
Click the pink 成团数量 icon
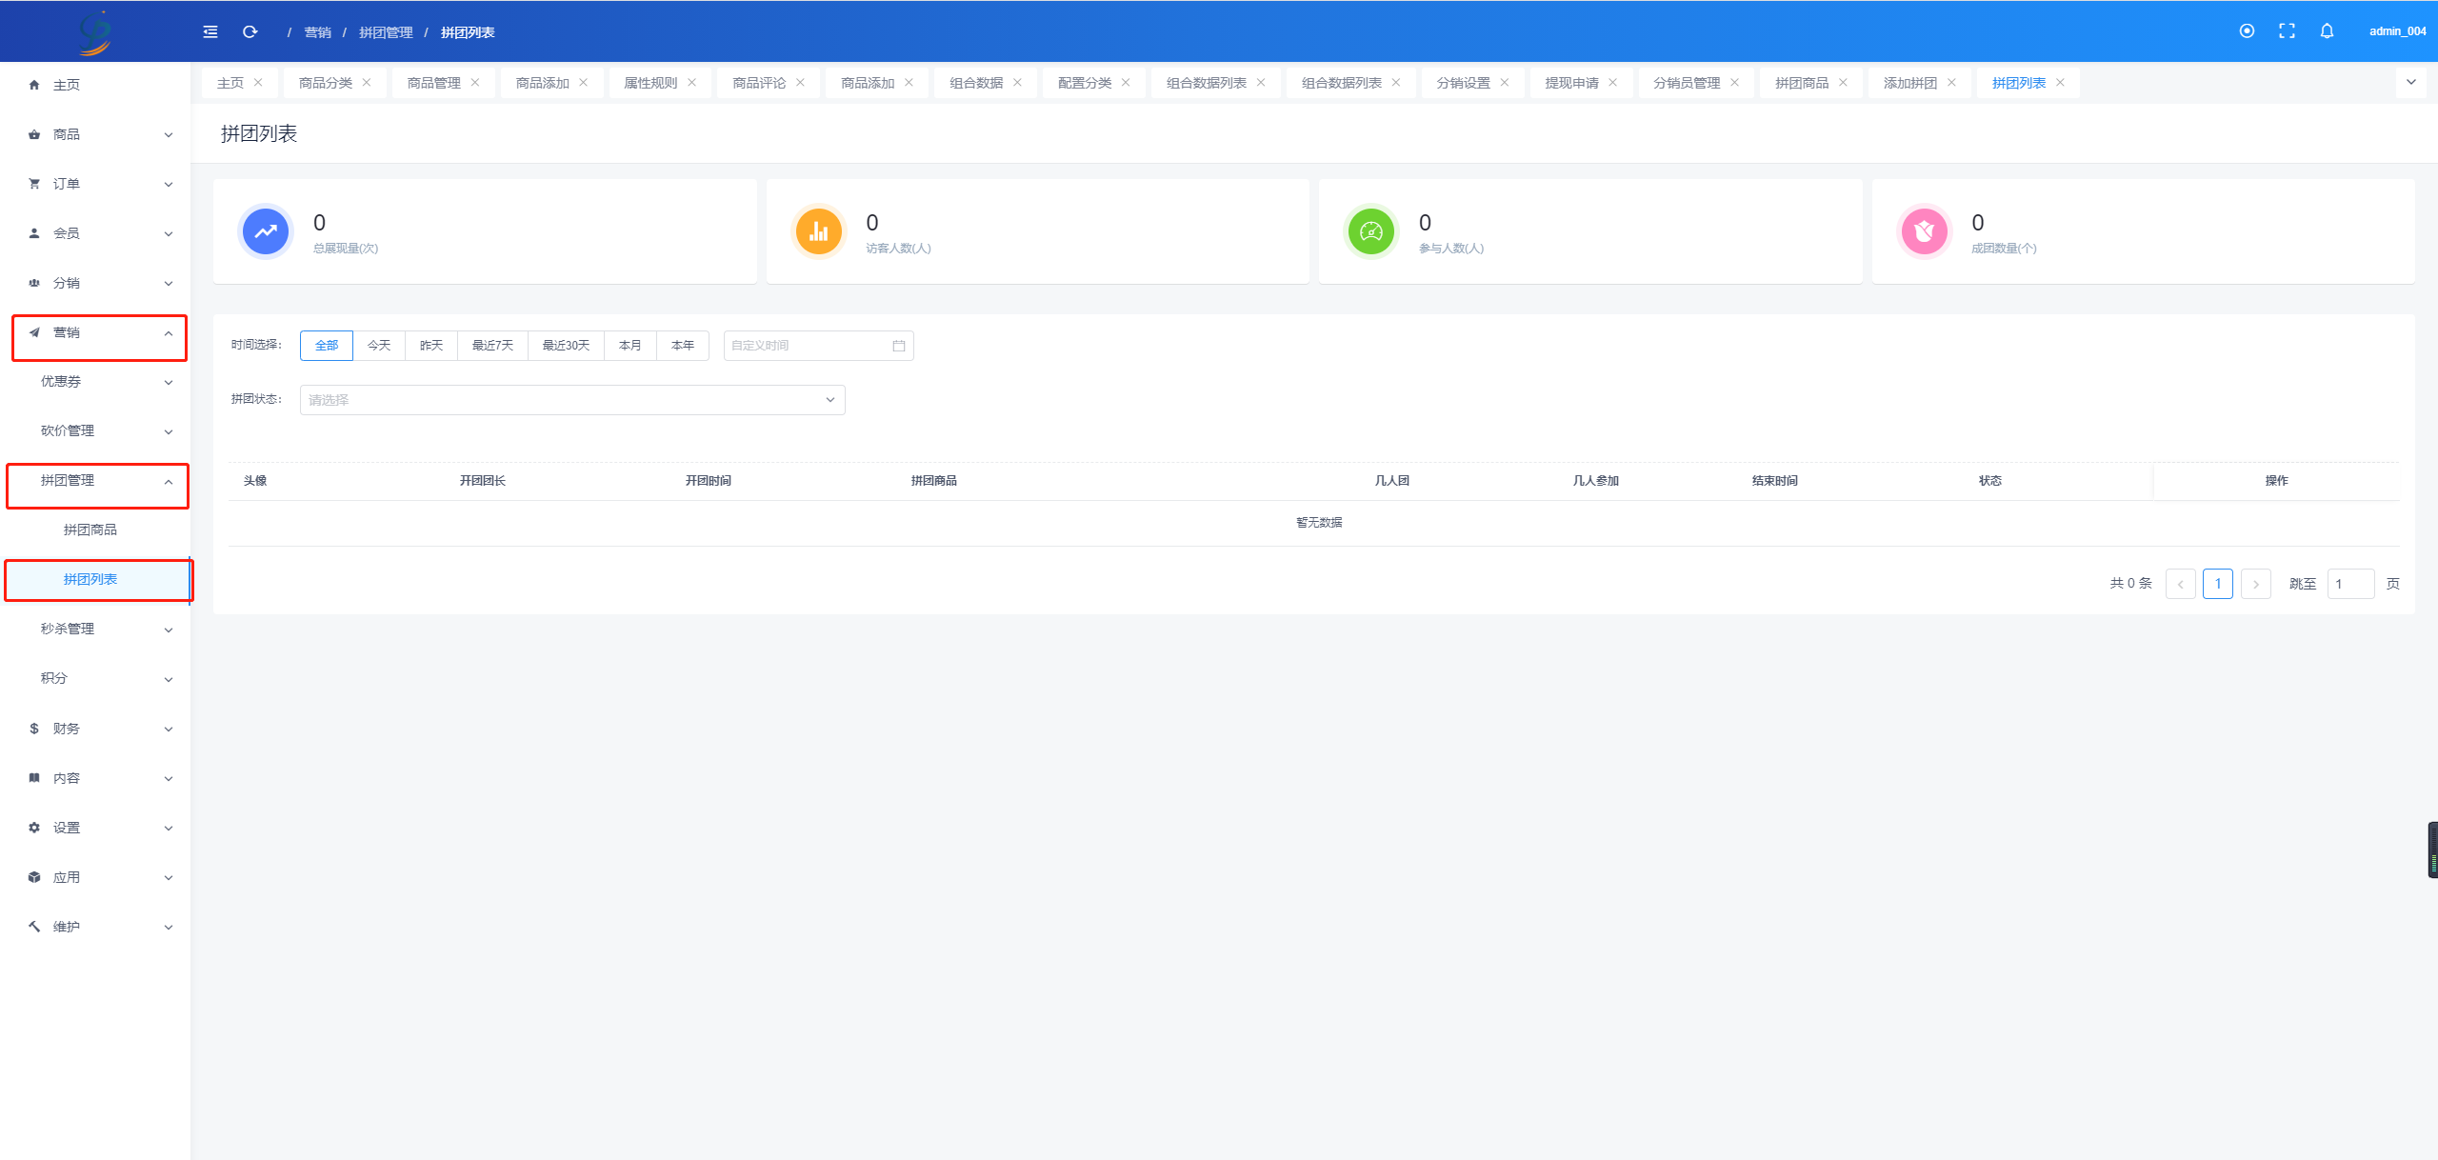coord(1924,231)
